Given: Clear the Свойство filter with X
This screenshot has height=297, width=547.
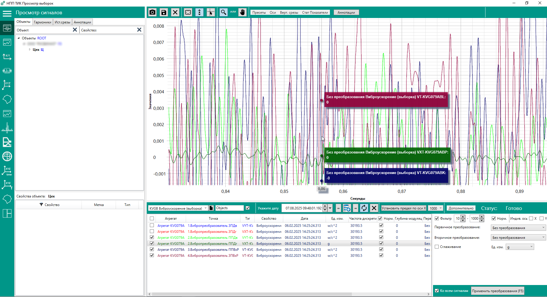Looking at the screenshot, I should (139, 30).
